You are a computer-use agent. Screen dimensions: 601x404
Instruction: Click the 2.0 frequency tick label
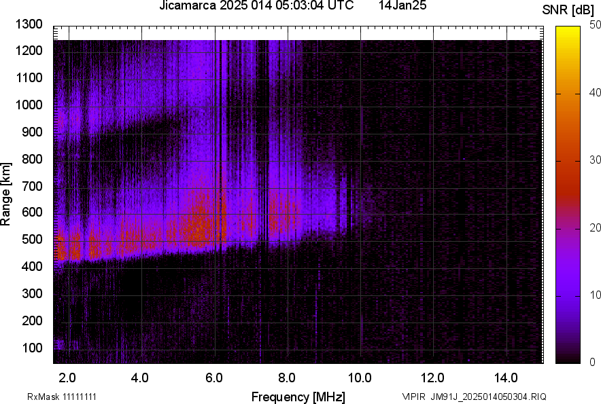(67, 378)
